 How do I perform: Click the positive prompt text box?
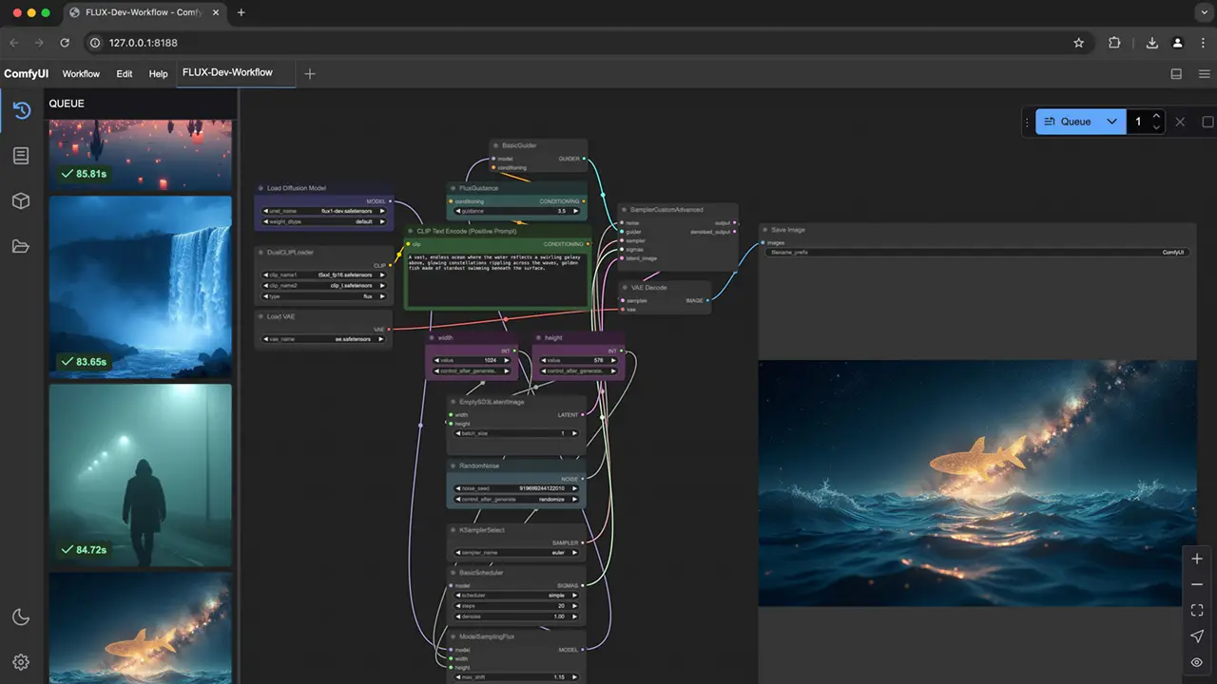[x=498, y=279]
